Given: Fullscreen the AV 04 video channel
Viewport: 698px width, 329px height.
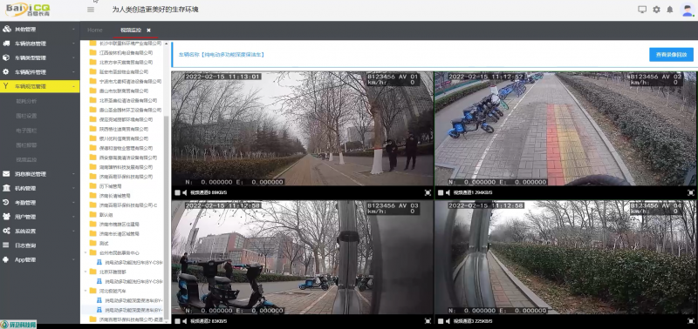Looking at the screenshot, I should pos(691,320).
